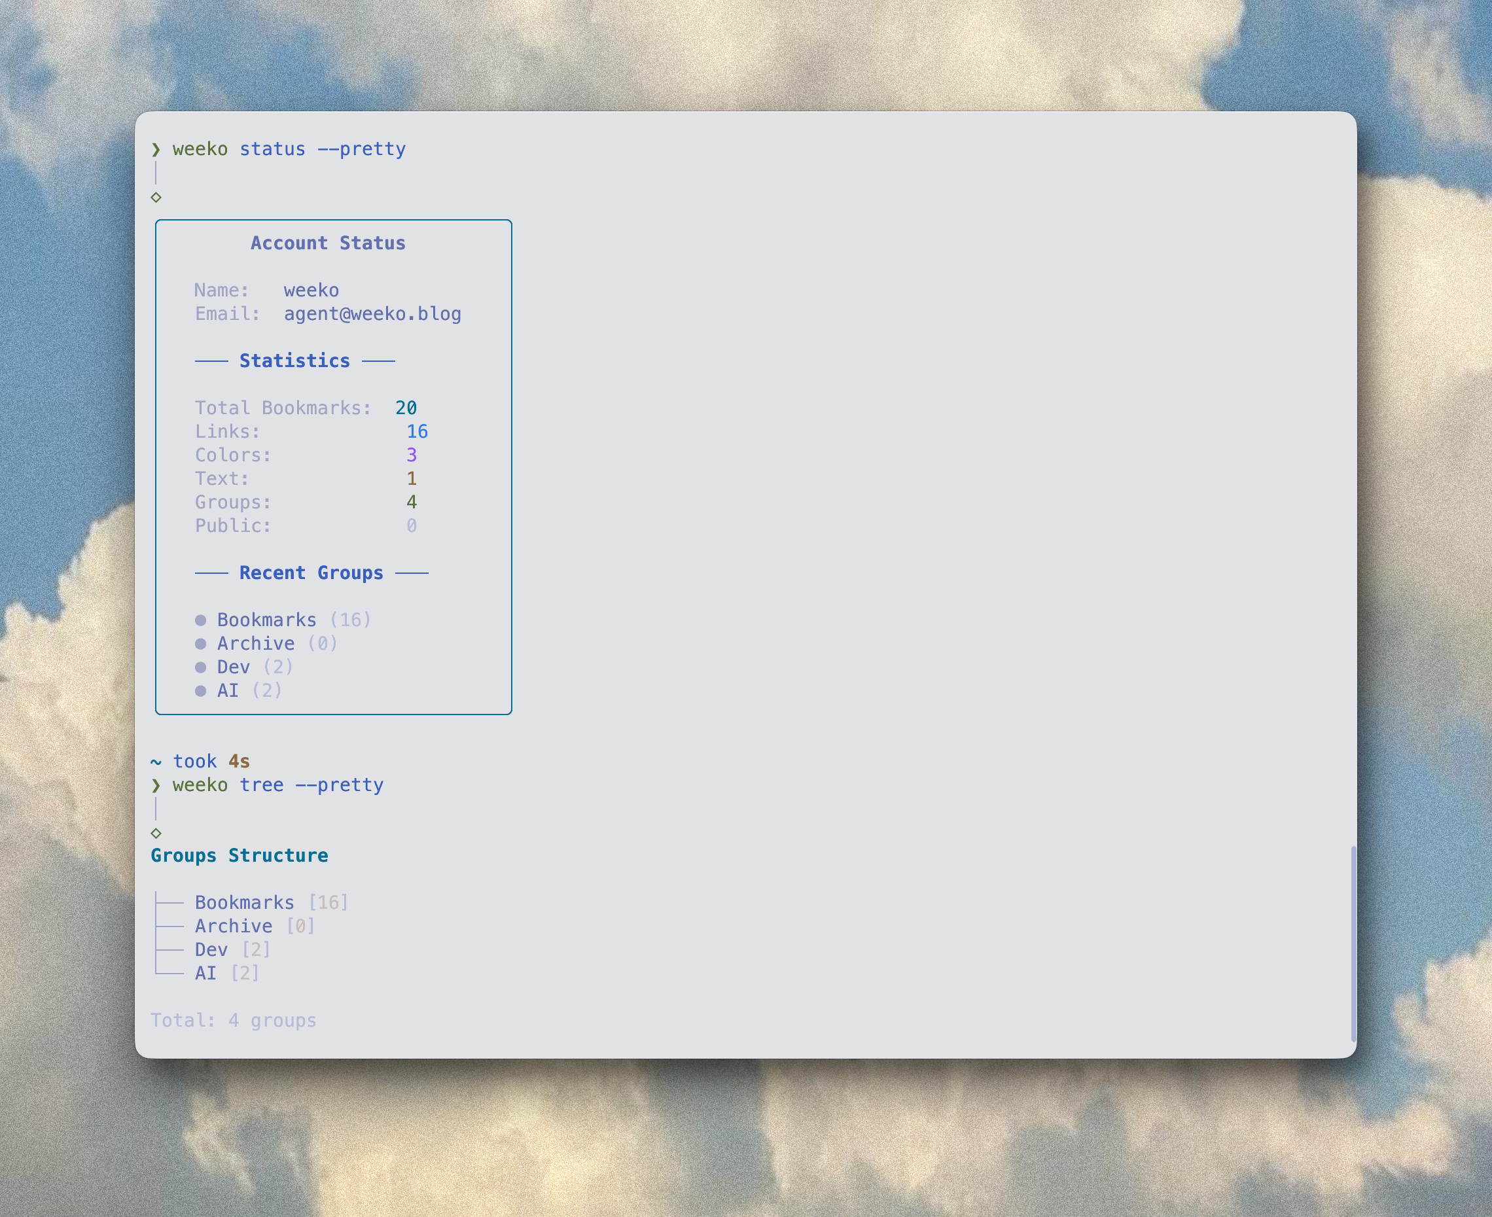Click the Total Bookmarks value 20
Viewport: 1492px width, 1217px height.
point(406,408)
